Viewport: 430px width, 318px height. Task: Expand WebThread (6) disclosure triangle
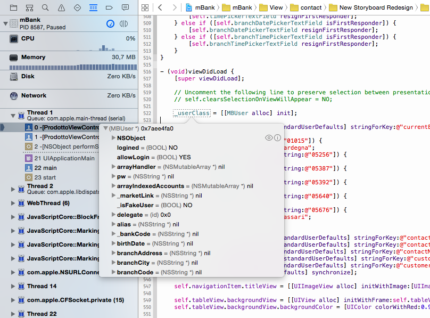[13, 203]
